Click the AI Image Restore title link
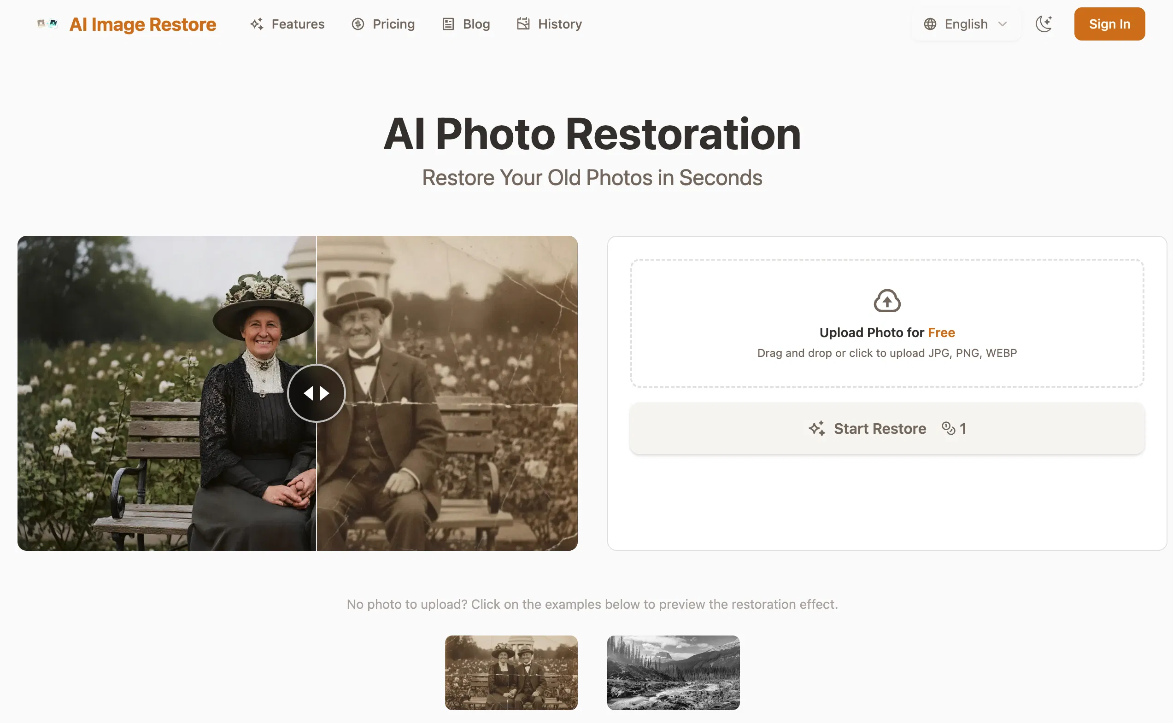The height and width of the screenshot is (723, 1173). 142,24
